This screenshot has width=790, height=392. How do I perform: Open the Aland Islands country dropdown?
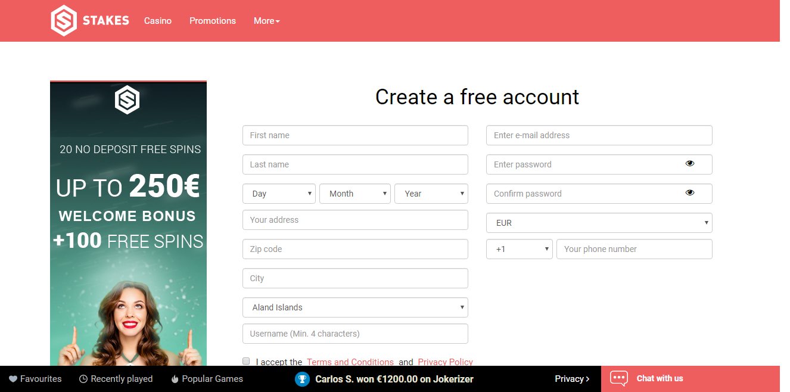[x=355, y=307]
